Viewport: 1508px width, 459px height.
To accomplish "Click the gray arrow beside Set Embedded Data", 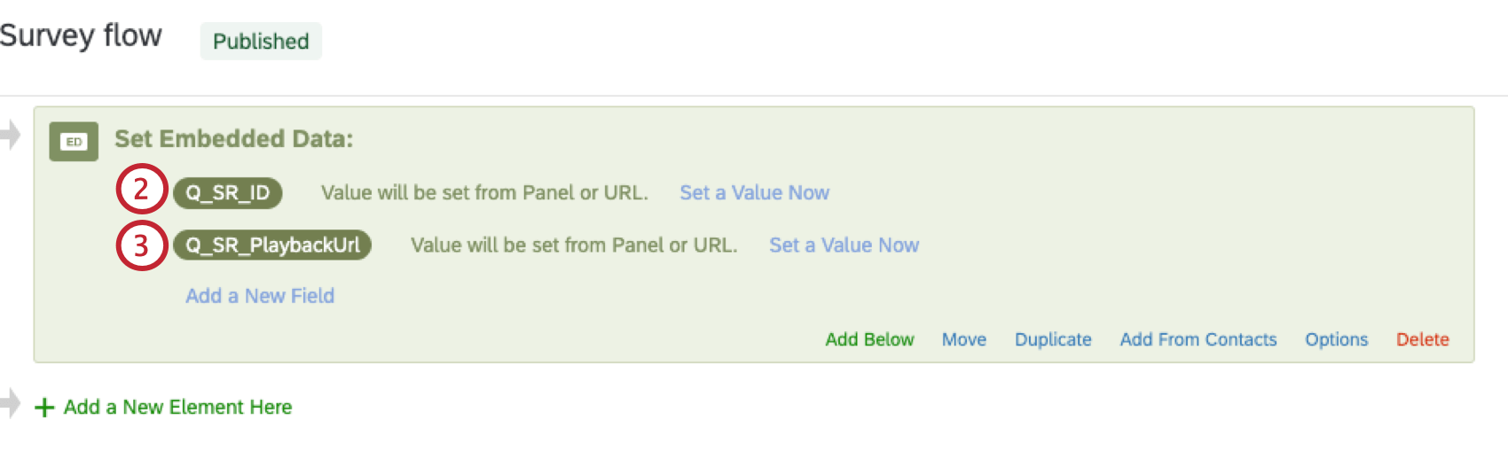I will tap(10, 136).
